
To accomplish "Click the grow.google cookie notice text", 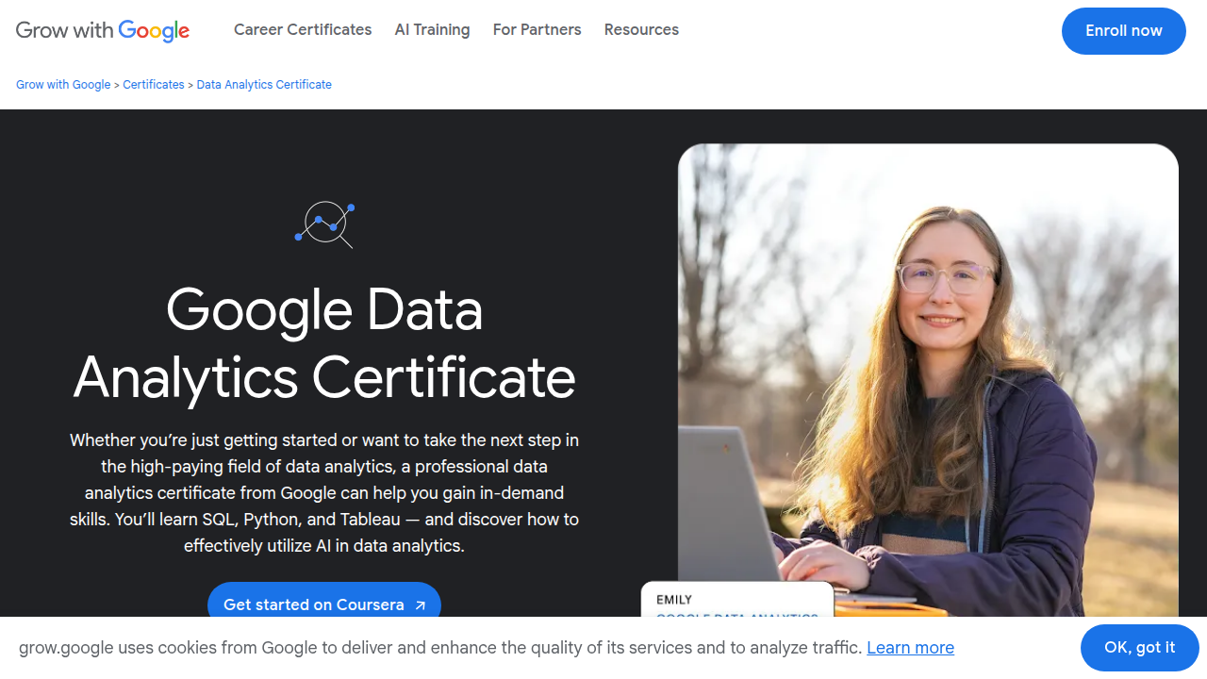I will (440, 648).
